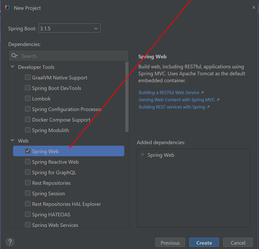Click the Spring HATEOAS label
259x249 pixels.
(x=51, y=215)
